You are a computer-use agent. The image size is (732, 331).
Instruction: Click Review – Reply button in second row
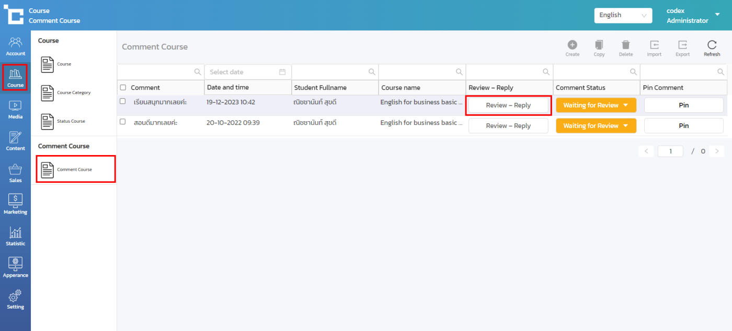point(508,126)
